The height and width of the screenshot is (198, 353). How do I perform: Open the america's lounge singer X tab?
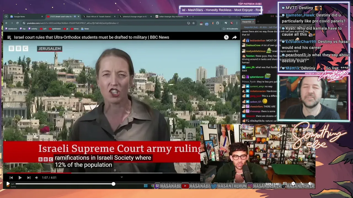tap(135, 16)
